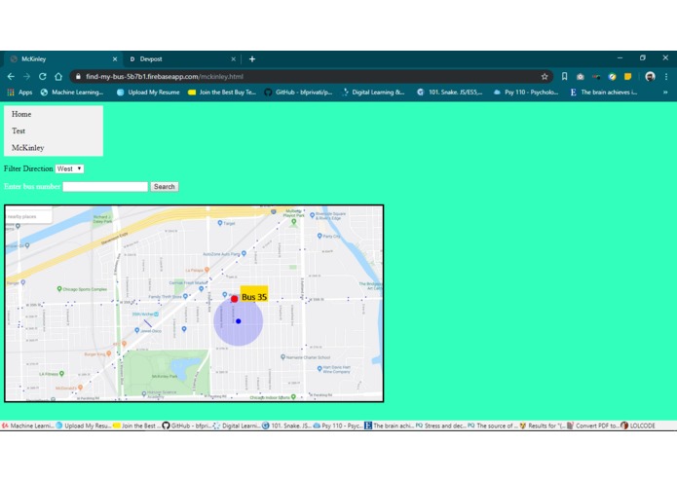677x481 pixels.
Task: Click the bookmark extension icon in the toolbar
Action: click(x=564, y=76)
